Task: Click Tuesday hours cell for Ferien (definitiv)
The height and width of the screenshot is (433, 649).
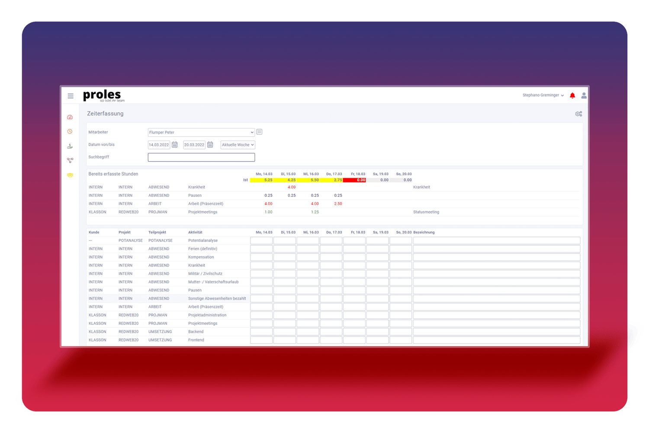Action: tap(285, 249)
